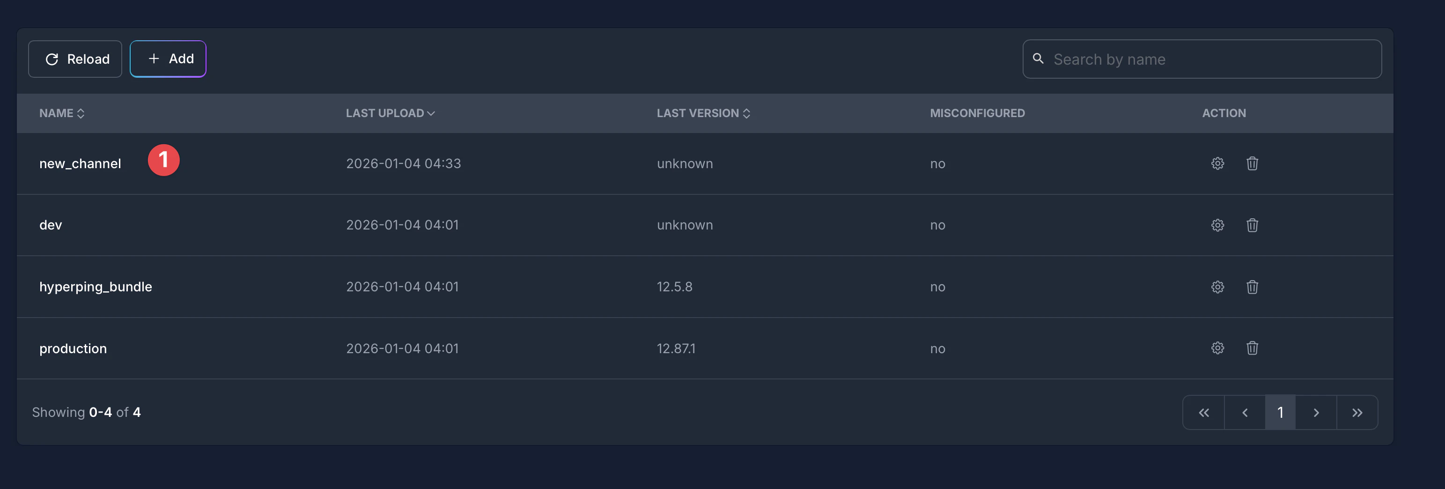Jump to last page of results

coord(1357,413)
